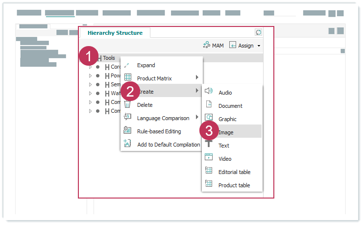The image size is (363, 225).
Task: Click the Rule-based Editing icon
Action: point(127,131)
